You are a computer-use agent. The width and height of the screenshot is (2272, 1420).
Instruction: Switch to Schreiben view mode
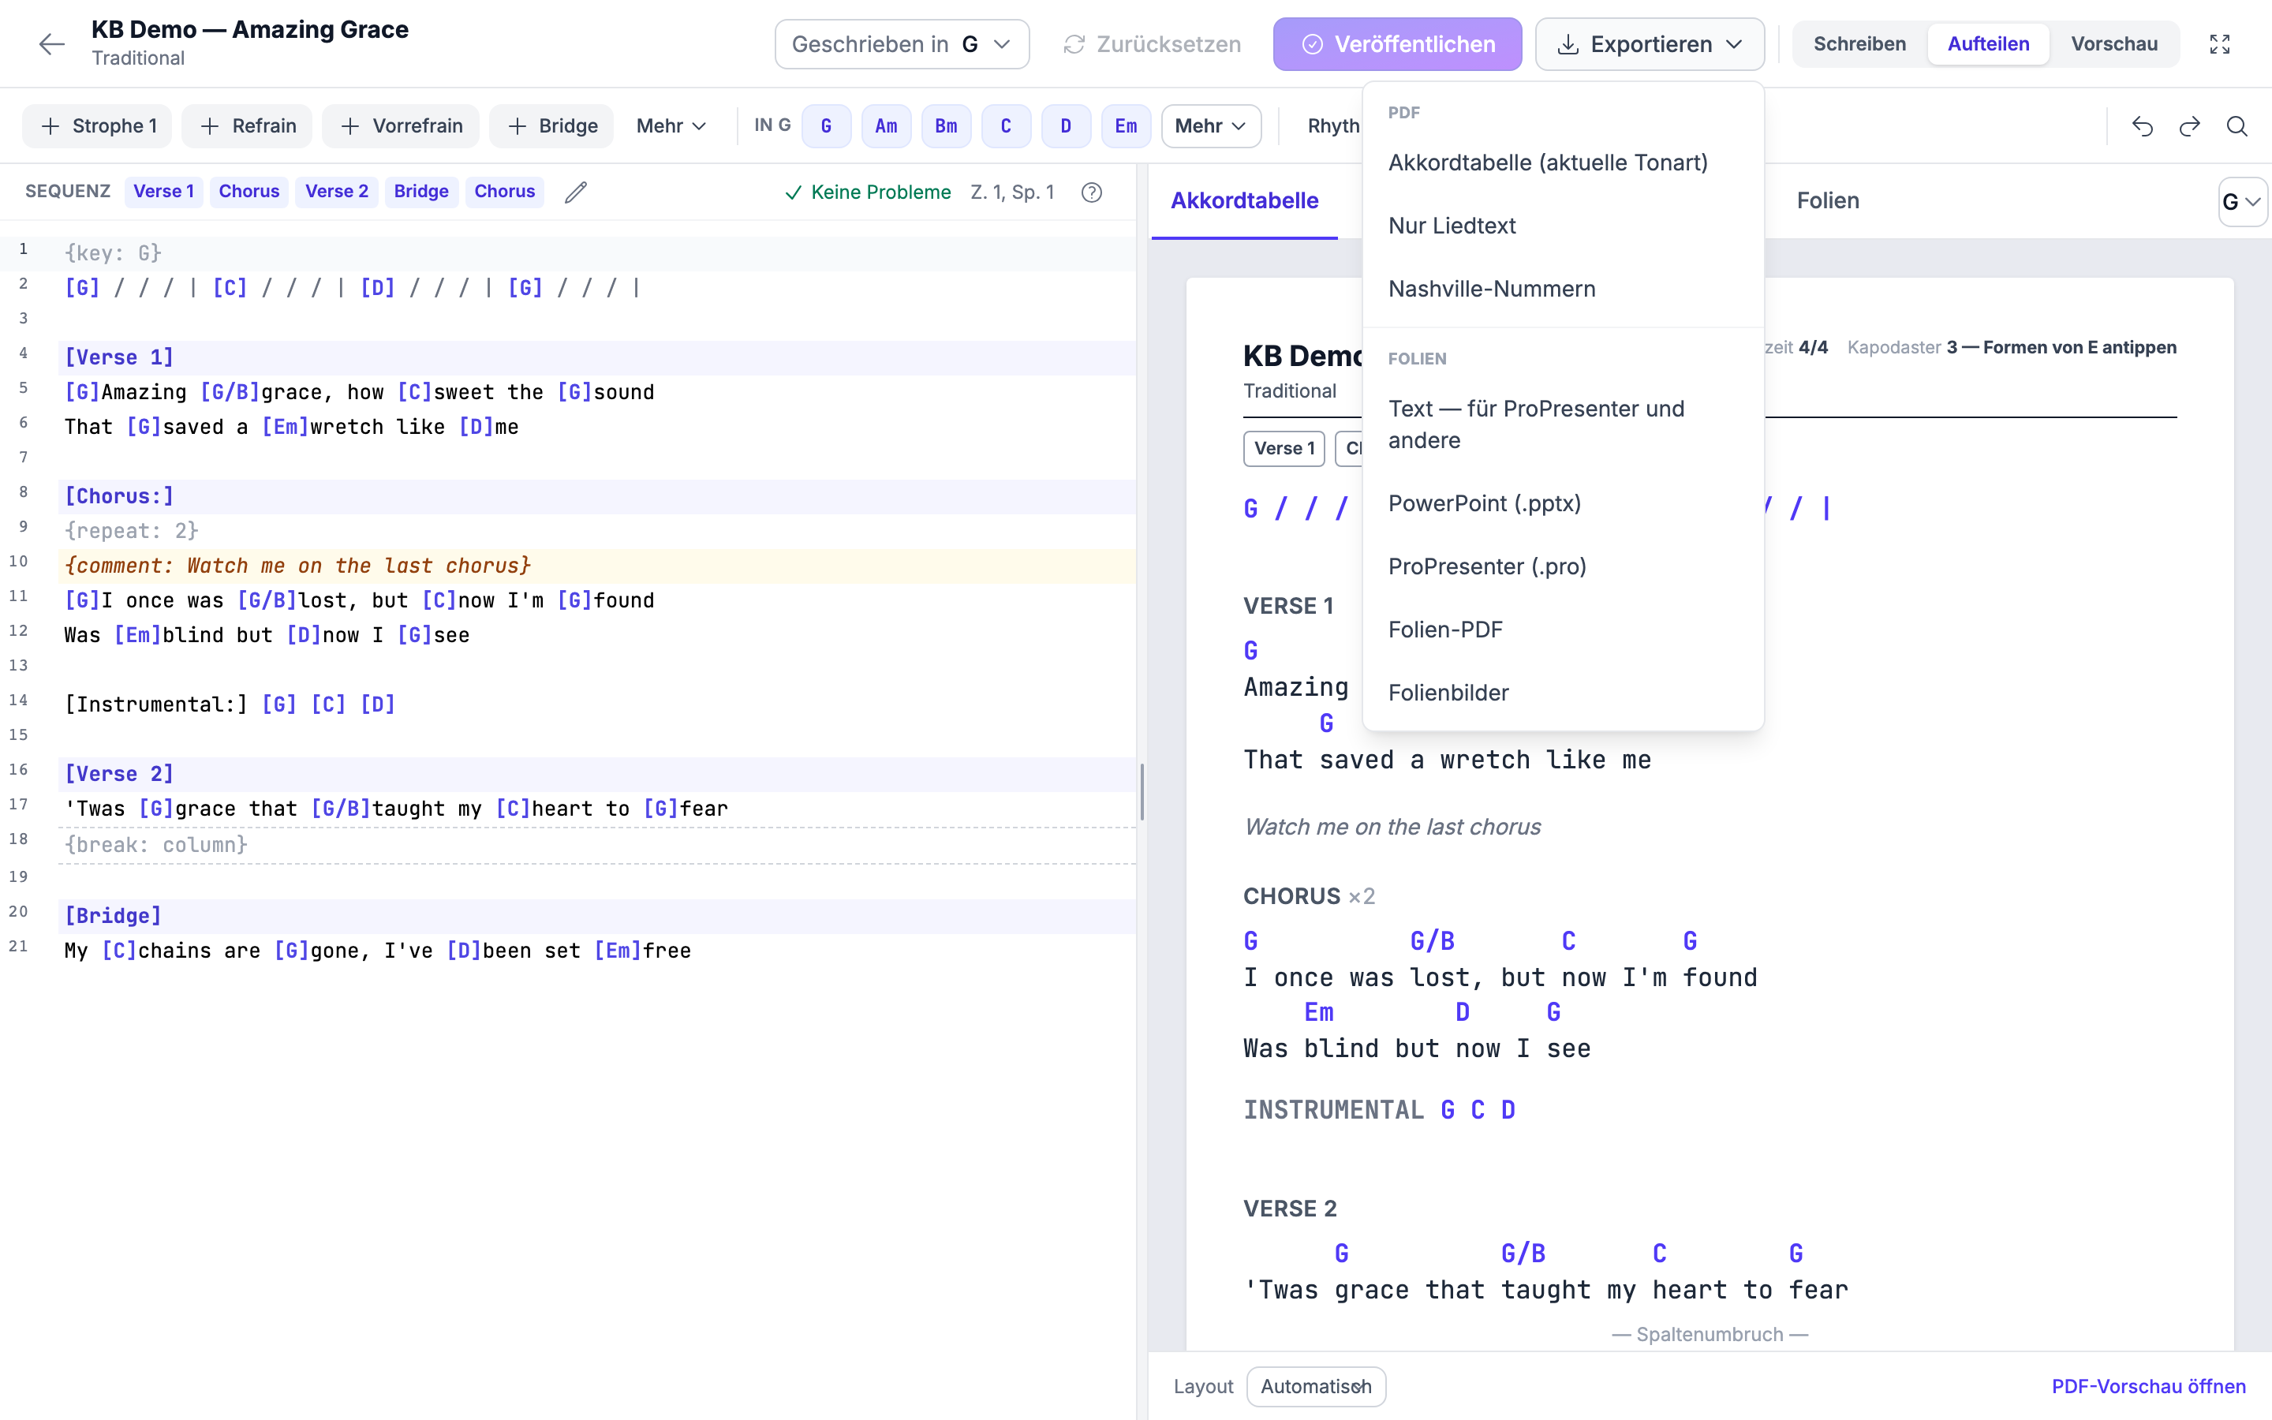pos(1859,44)
